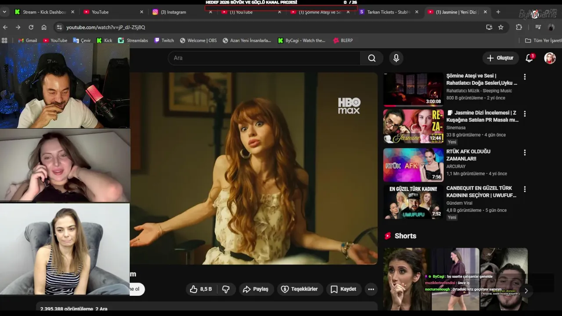The image size is (562, 316).
Task: Open the browser extensions menu
Action: [x=519, y=27]
